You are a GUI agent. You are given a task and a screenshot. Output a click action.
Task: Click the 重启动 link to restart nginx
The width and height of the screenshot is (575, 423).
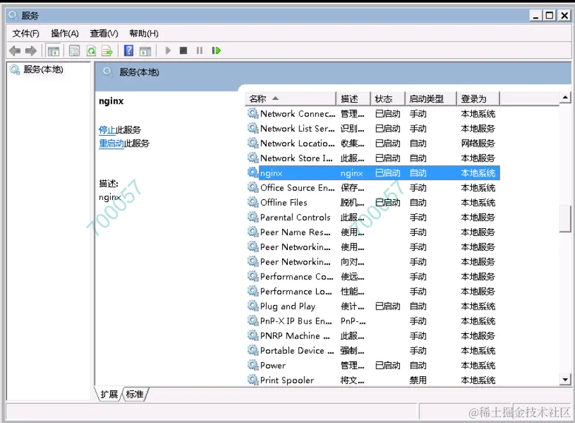click(x=112, y=144)
